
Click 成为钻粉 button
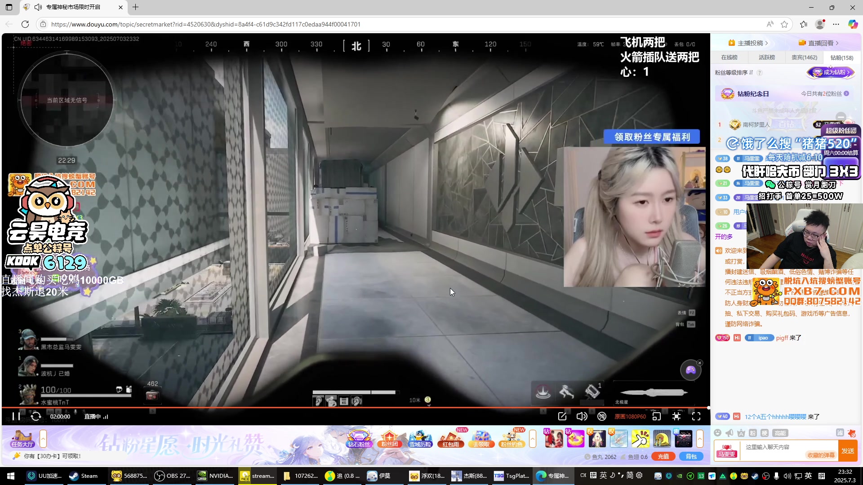831,72
